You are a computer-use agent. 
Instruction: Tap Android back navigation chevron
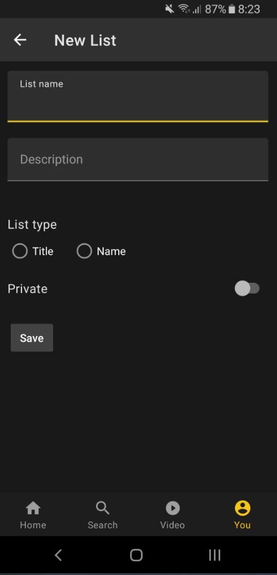[x=58, y=555]
